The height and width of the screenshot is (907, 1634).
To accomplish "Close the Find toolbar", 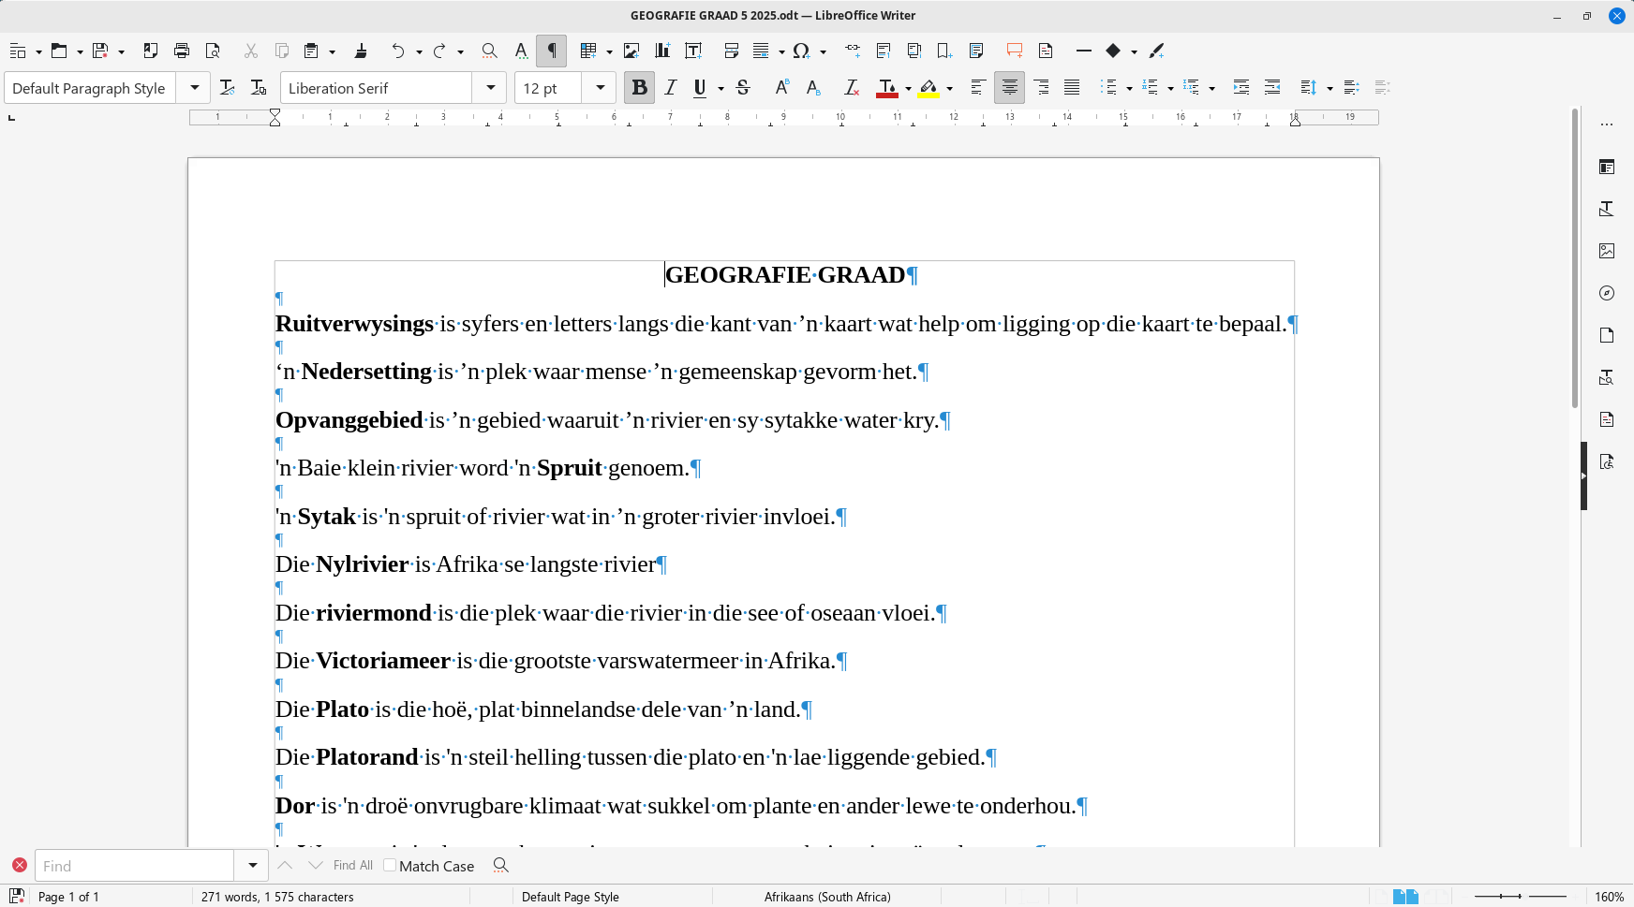I will coord(19,866).
